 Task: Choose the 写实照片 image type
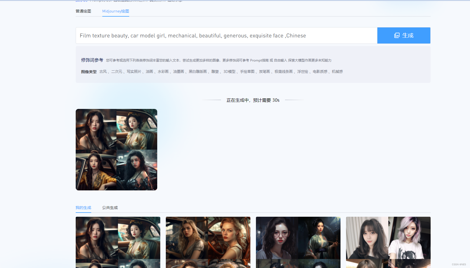134,72
